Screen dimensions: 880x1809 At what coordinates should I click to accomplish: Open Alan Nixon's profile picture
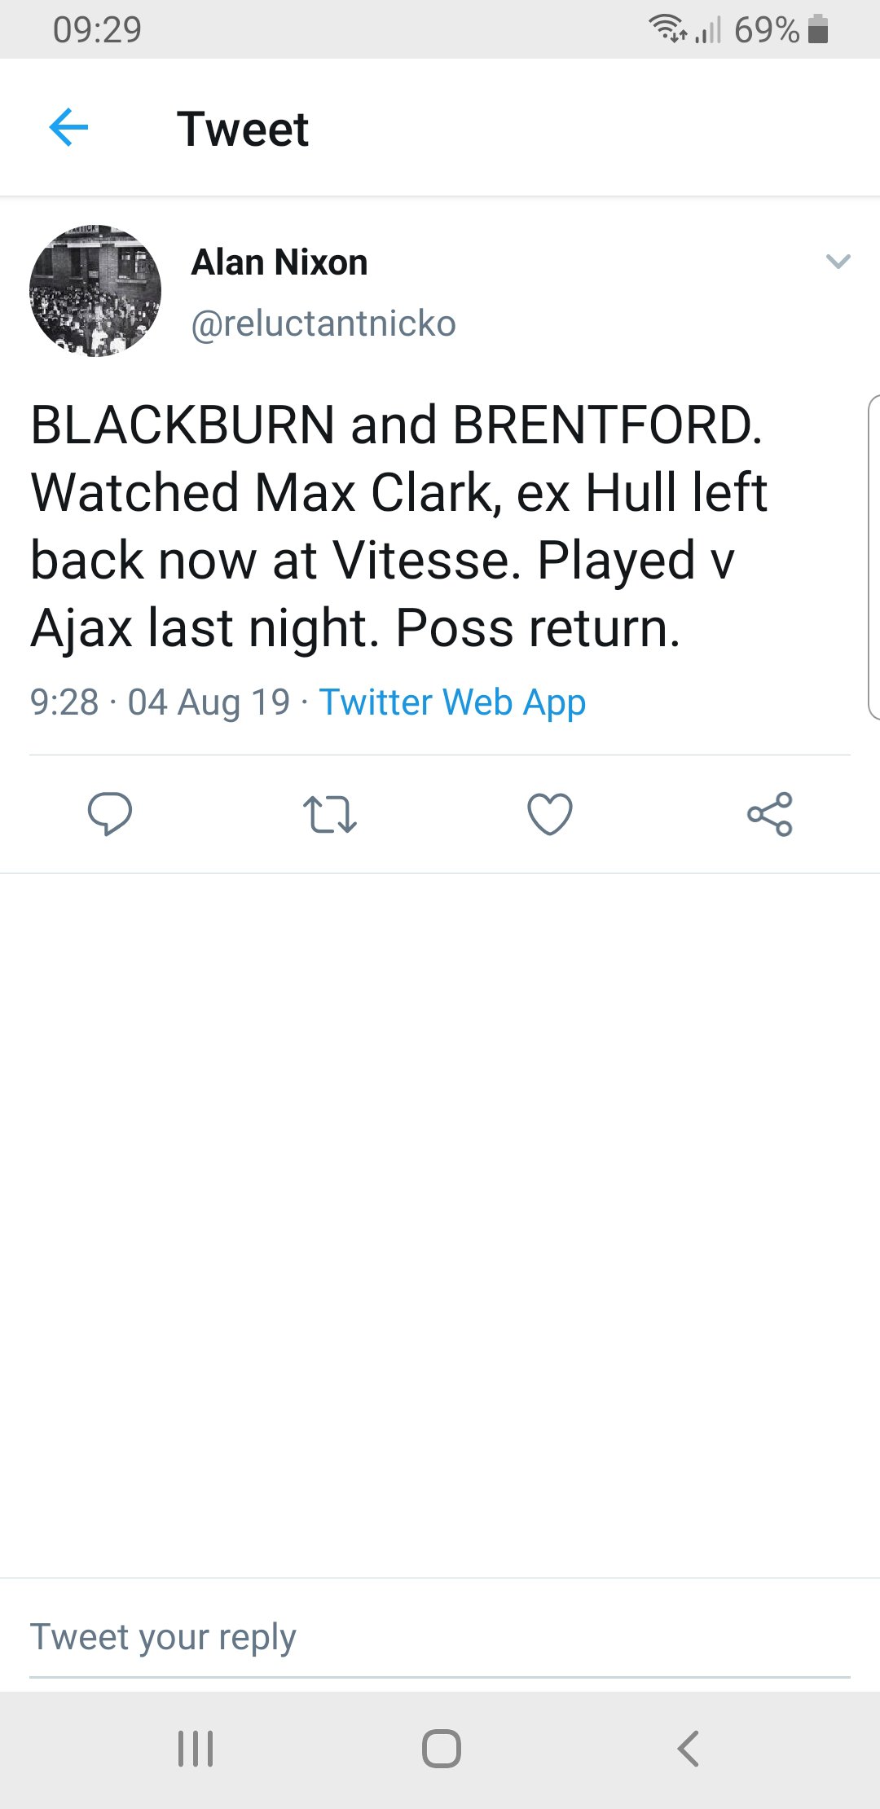(x=95, y=291)
